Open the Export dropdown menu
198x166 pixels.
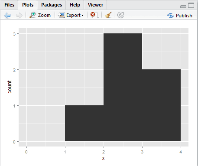(71, 15)
